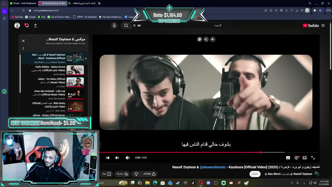Image resolution: width=332 pixels, height=187 pixels.
Task: Mute the video with volume icon
Action: [127, 158]
